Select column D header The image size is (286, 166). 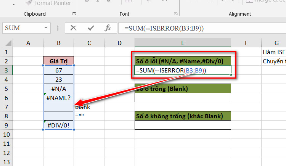click(x=119, y=43)
